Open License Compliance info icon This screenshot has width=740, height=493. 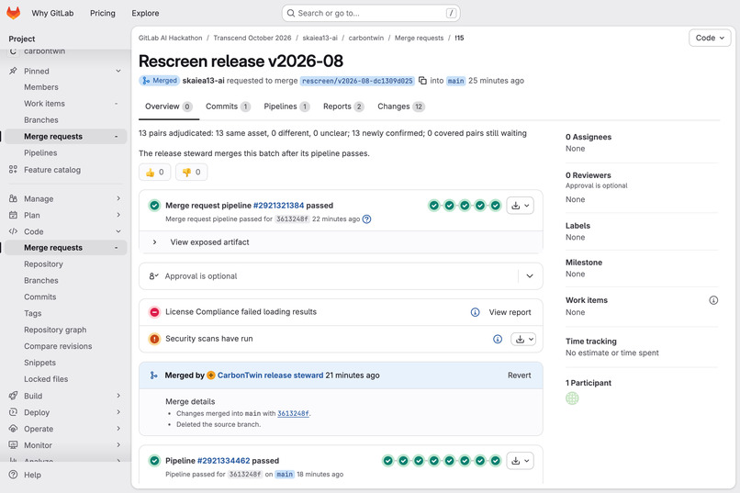(476, 312)
